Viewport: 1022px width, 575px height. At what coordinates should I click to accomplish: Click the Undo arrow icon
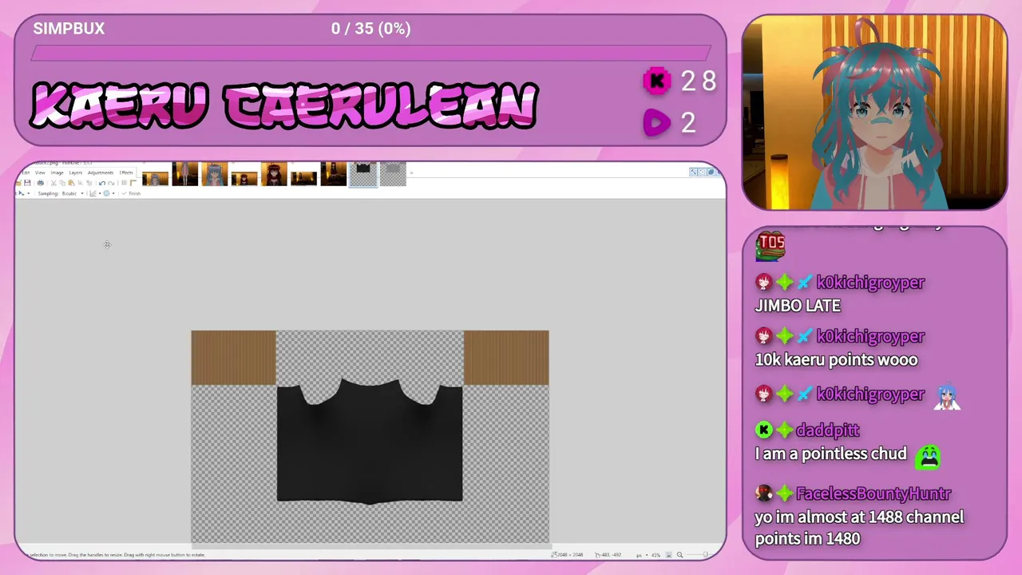(102, 183)
